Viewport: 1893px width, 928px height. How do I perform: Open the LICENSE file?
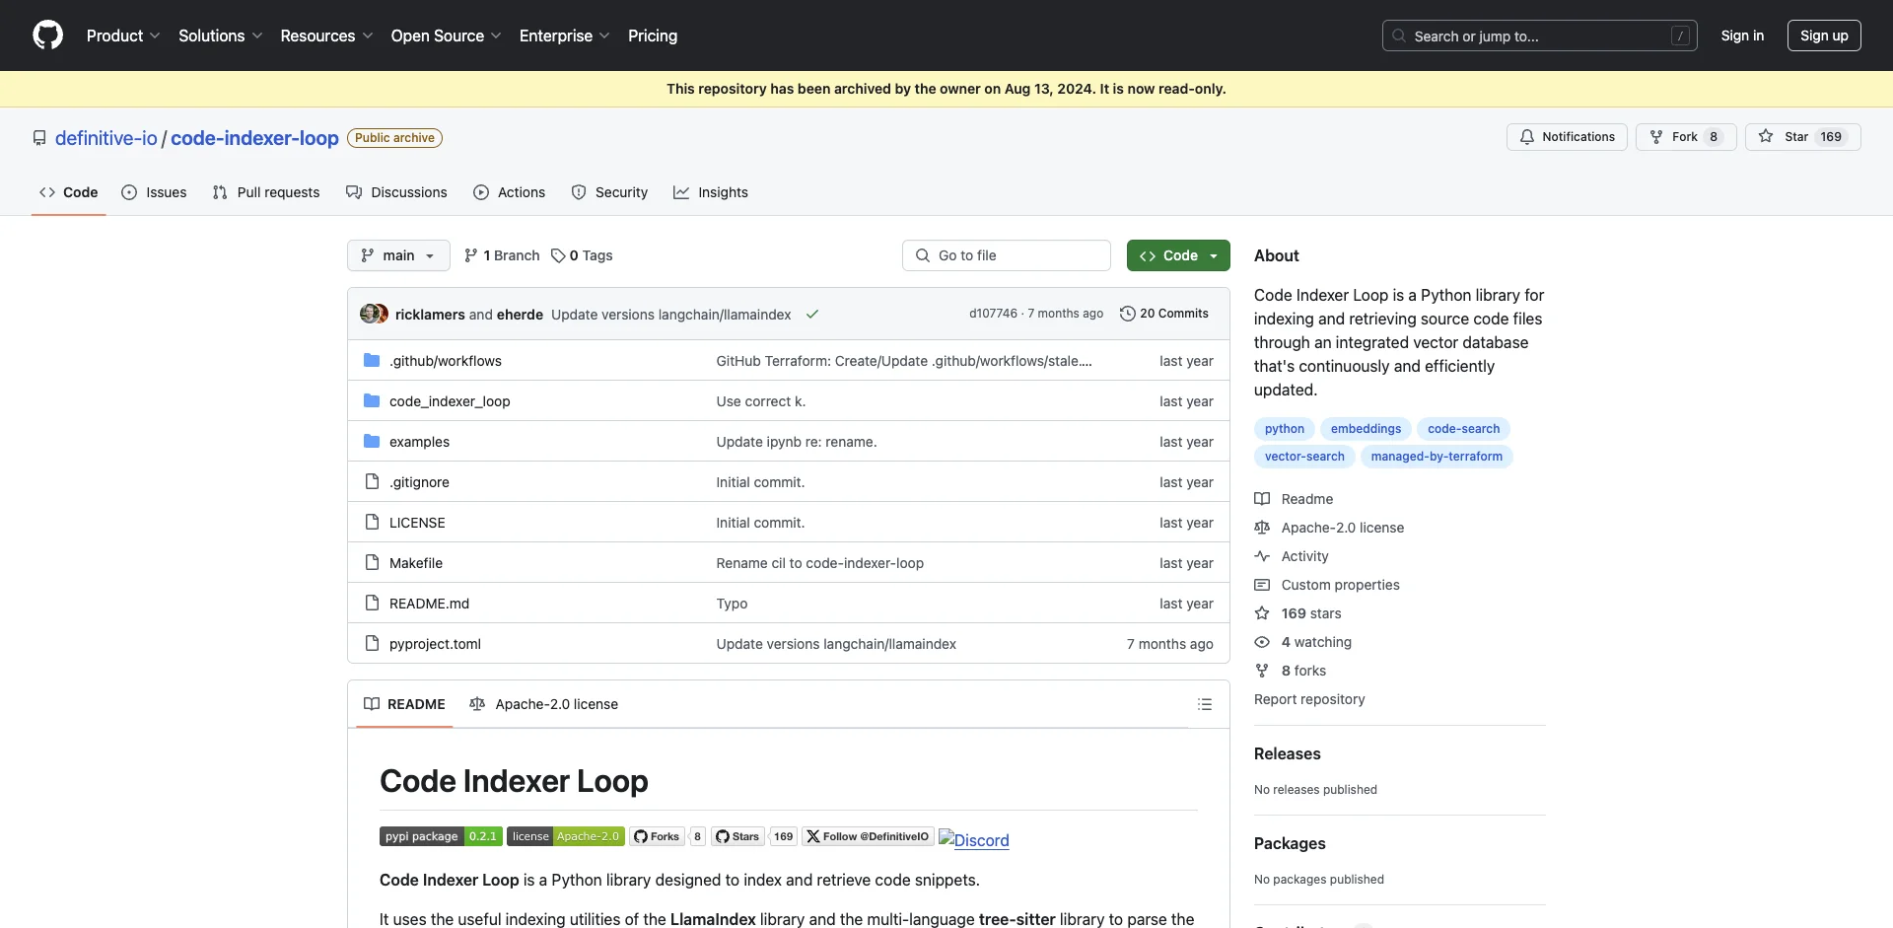click(x=417, y=523)
